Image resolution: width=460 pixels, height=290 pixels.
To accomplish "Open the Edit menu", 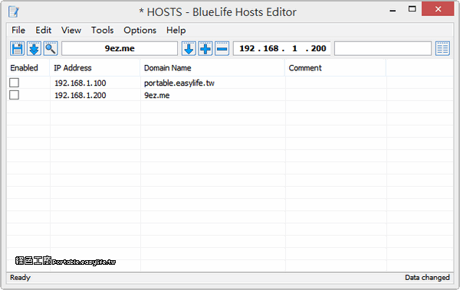I will [x=44, y=30].
